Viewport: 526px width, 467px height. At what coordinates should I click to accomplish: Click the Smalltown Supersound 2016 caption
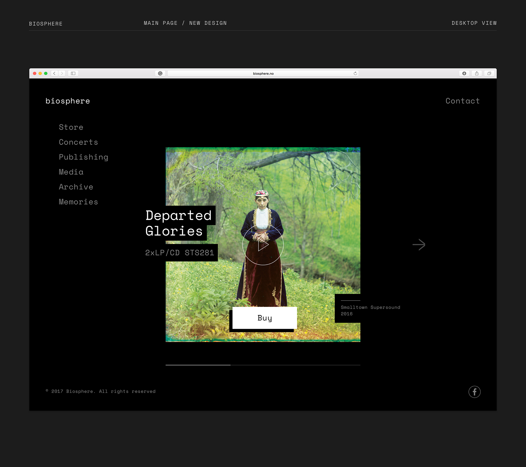(370, 310)
